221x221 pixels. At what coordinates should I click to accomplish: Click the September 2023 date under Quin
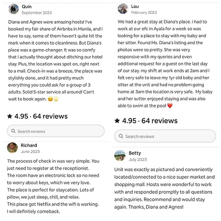point(37,13)
